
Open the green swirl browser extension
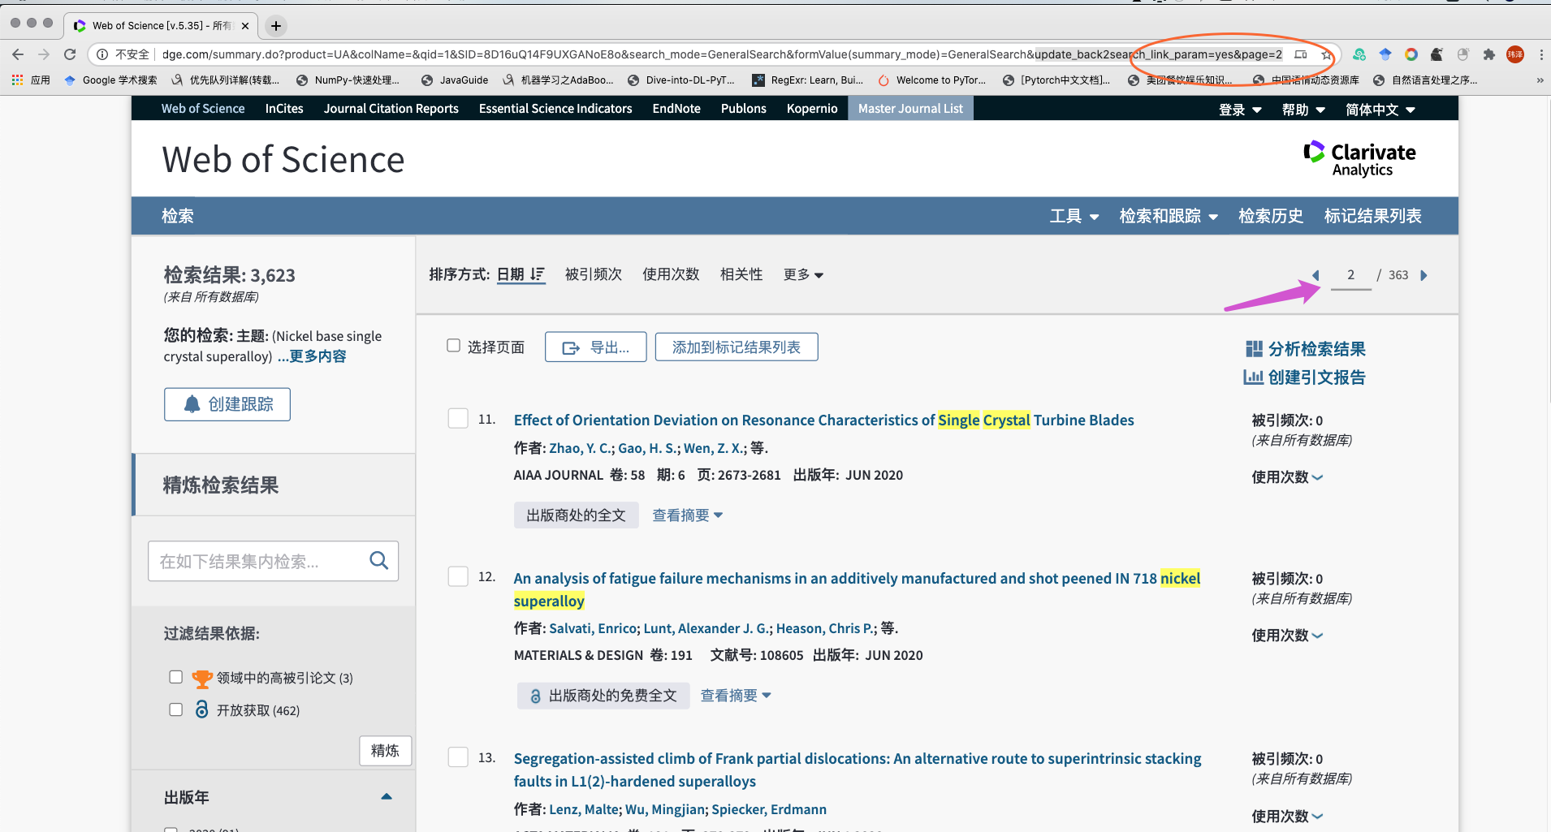(1359, 54)
